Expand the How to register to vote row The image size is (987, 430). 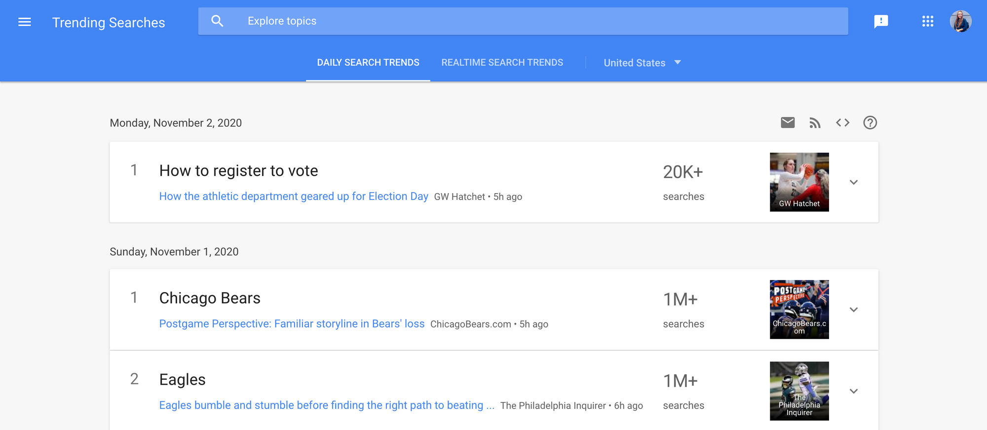(x=854, y=182)
